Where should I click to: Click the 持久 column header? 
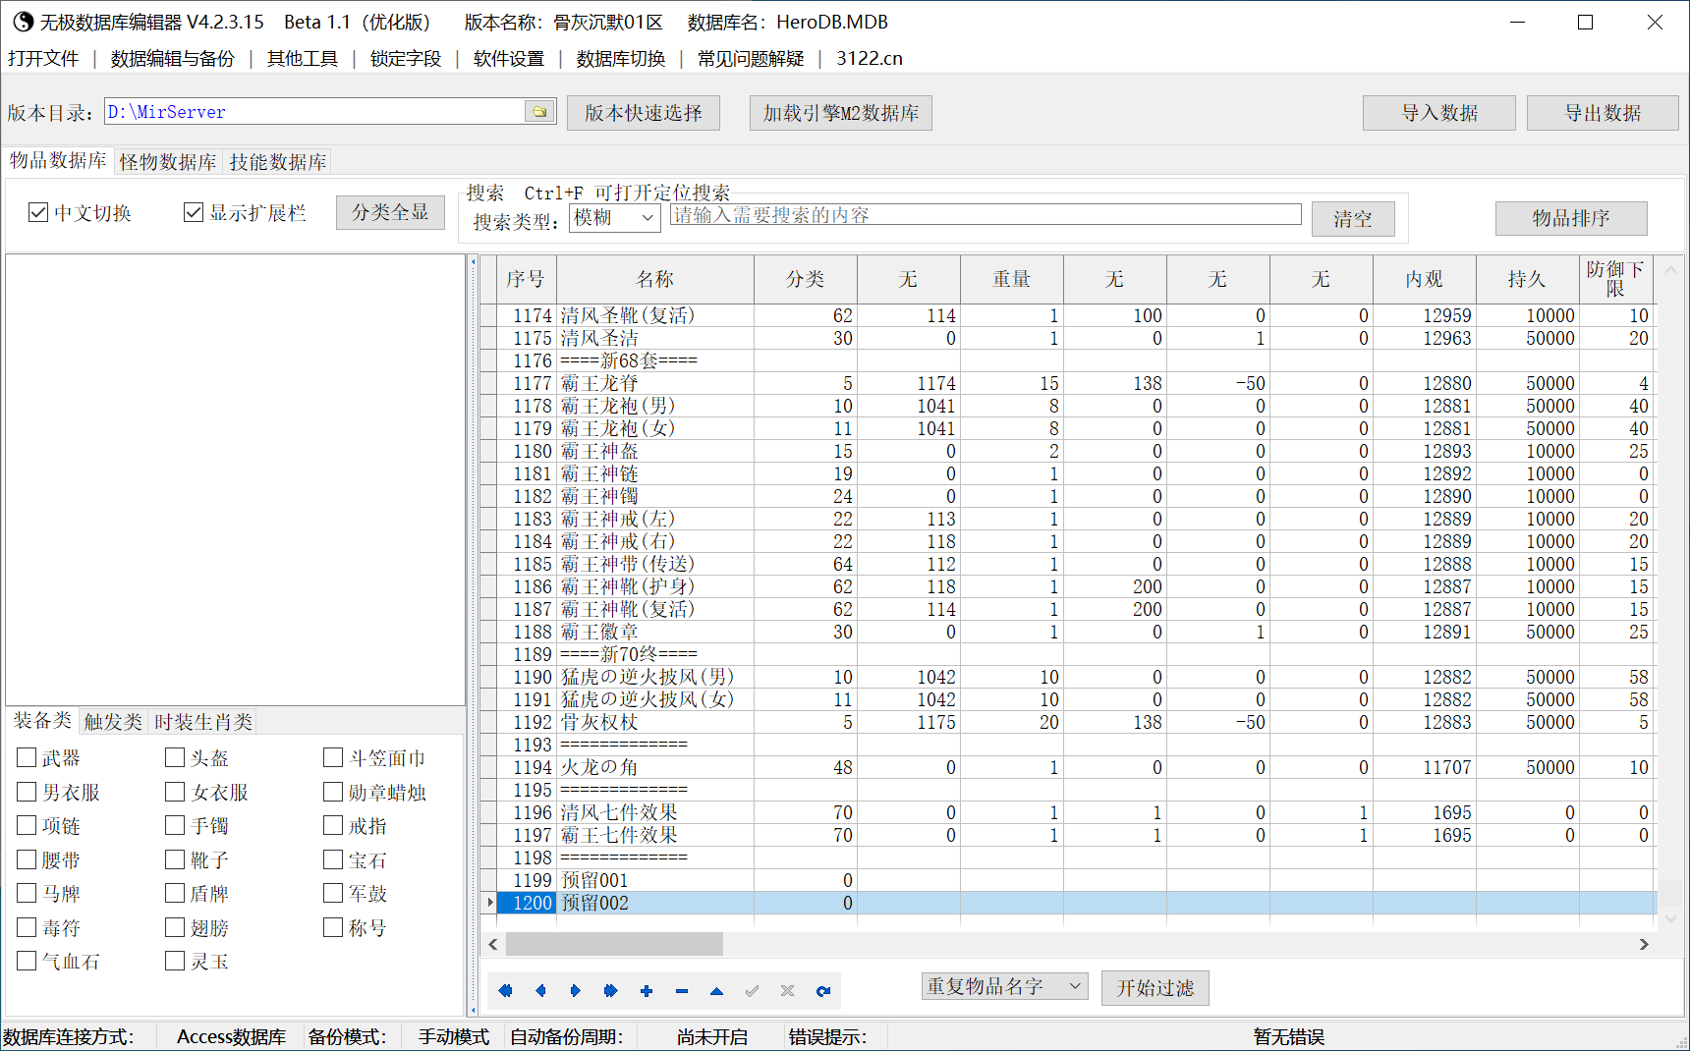1527,279
